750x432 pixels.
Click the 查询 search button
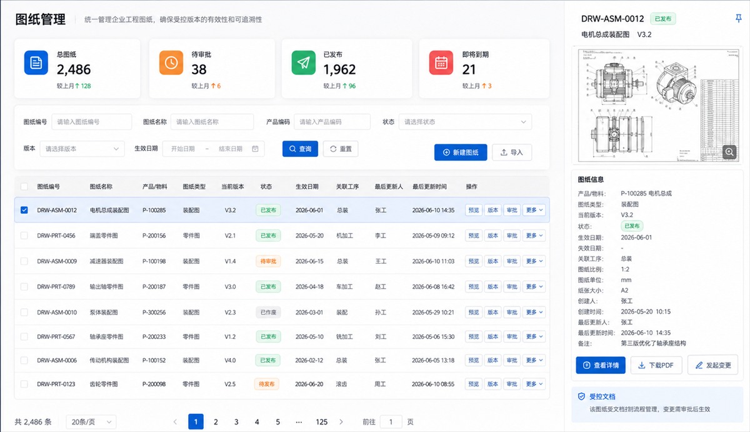coord(300,149)
